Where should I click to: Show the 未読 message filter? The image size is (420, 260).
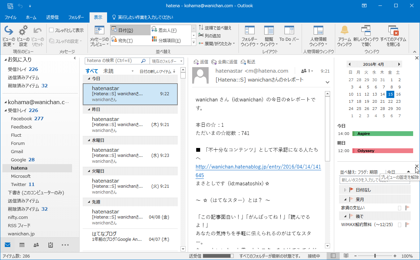[x=108, y=71]
